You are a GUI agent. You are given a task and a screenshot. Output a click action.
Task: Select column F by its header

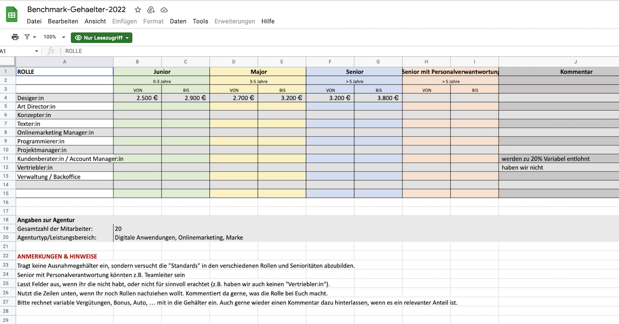(x=330, y=62)
